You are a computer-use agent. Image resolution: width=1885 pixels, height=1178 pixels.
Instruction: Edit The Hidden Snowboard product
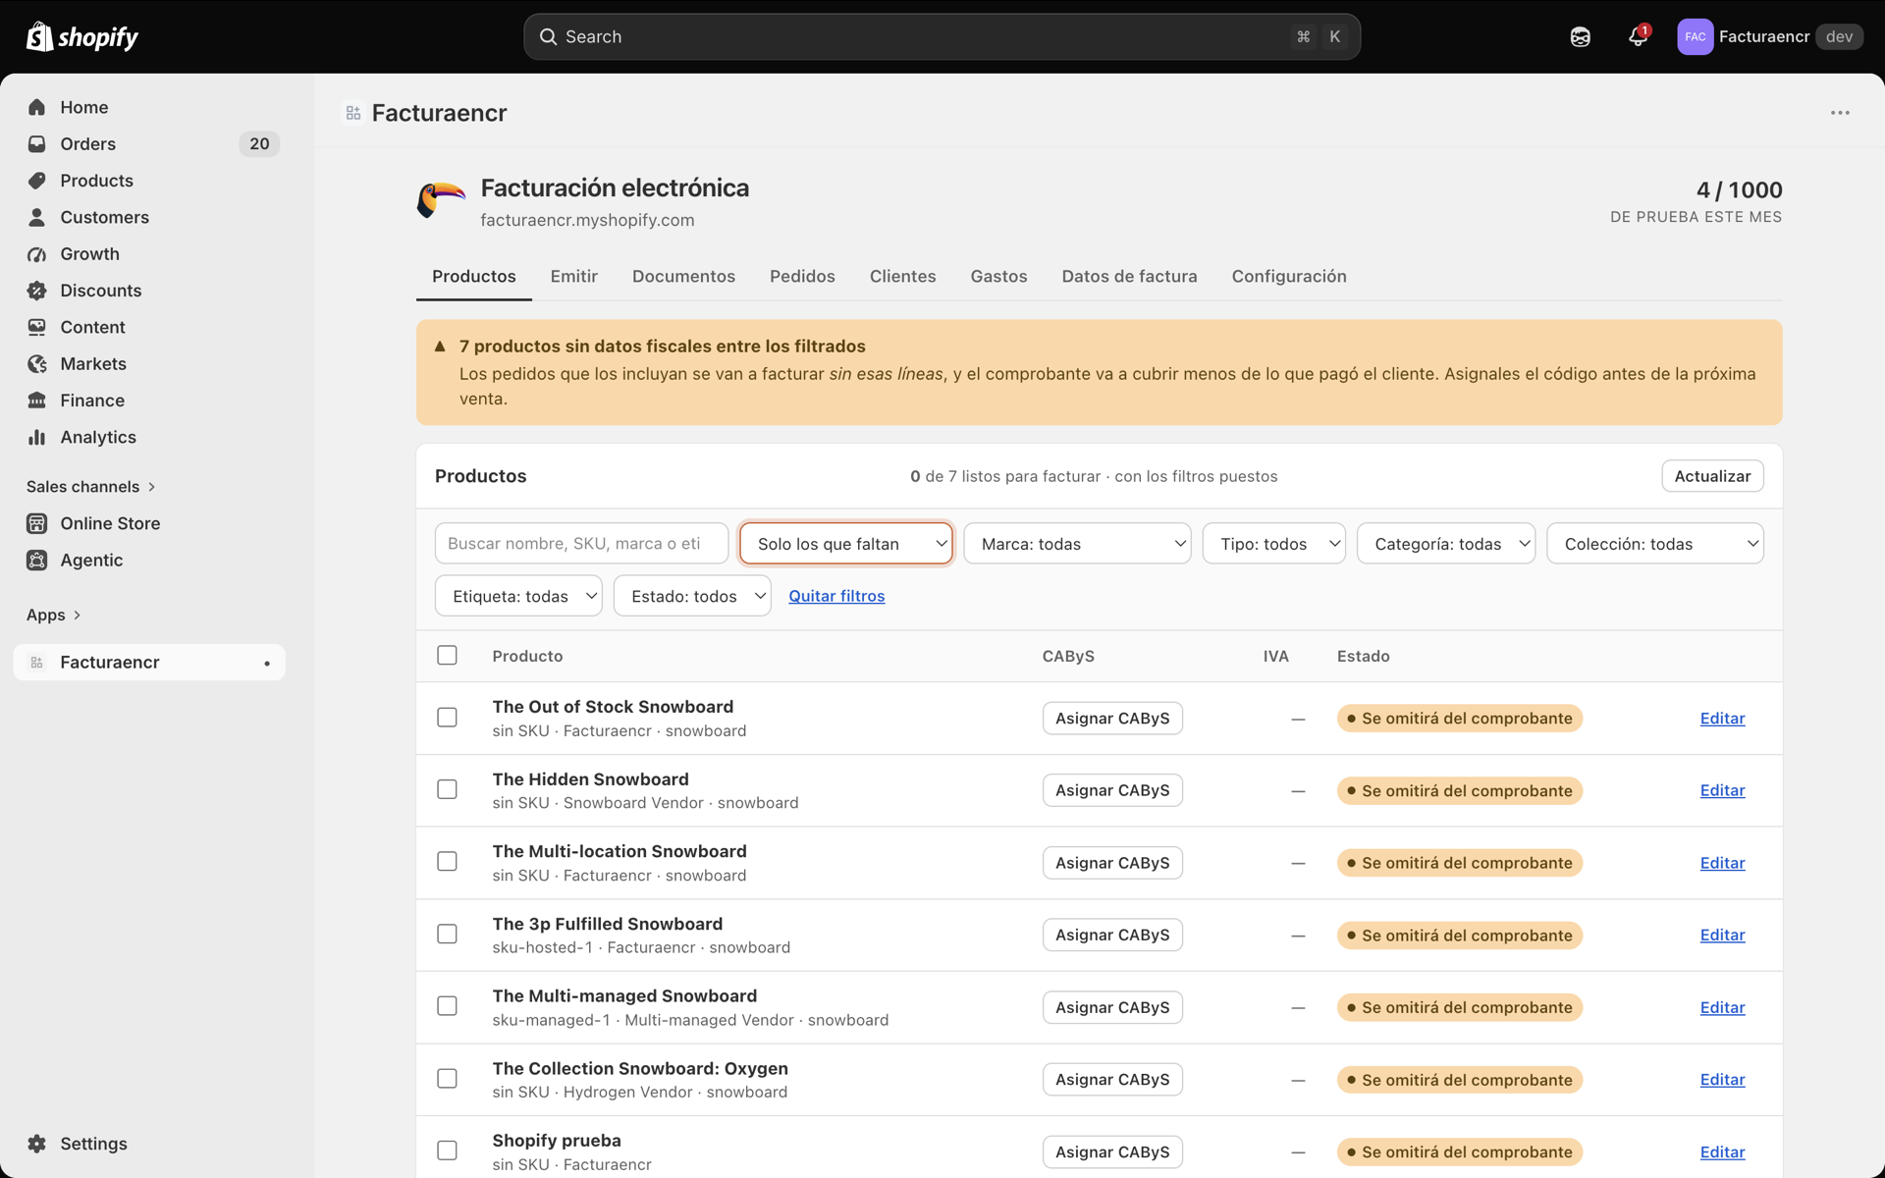1722,790
